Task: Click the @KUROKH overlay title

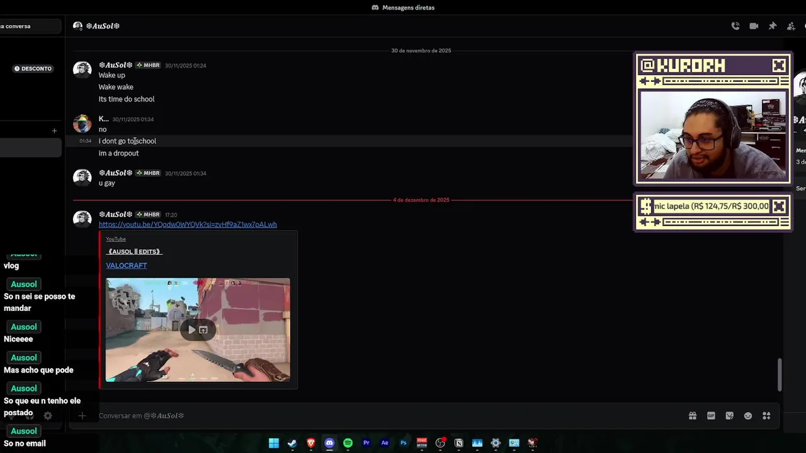Action: [682, 65]
